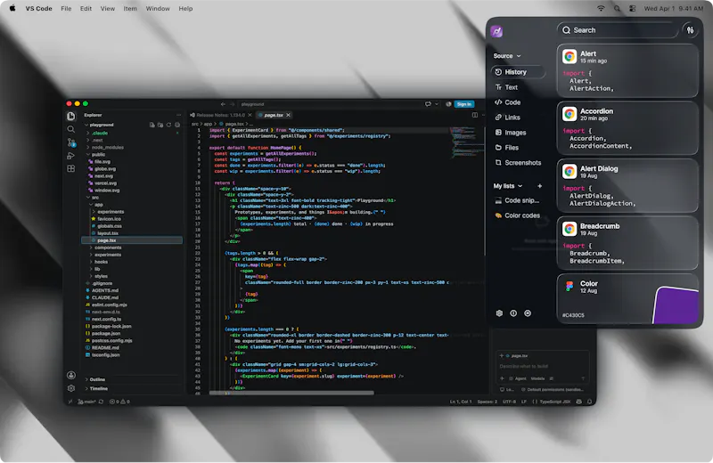Image resolution: width=713 pixels, height=463 pixels.
Task: Click the errors and warnings indicator in the status bar
Action: [119, 402]
